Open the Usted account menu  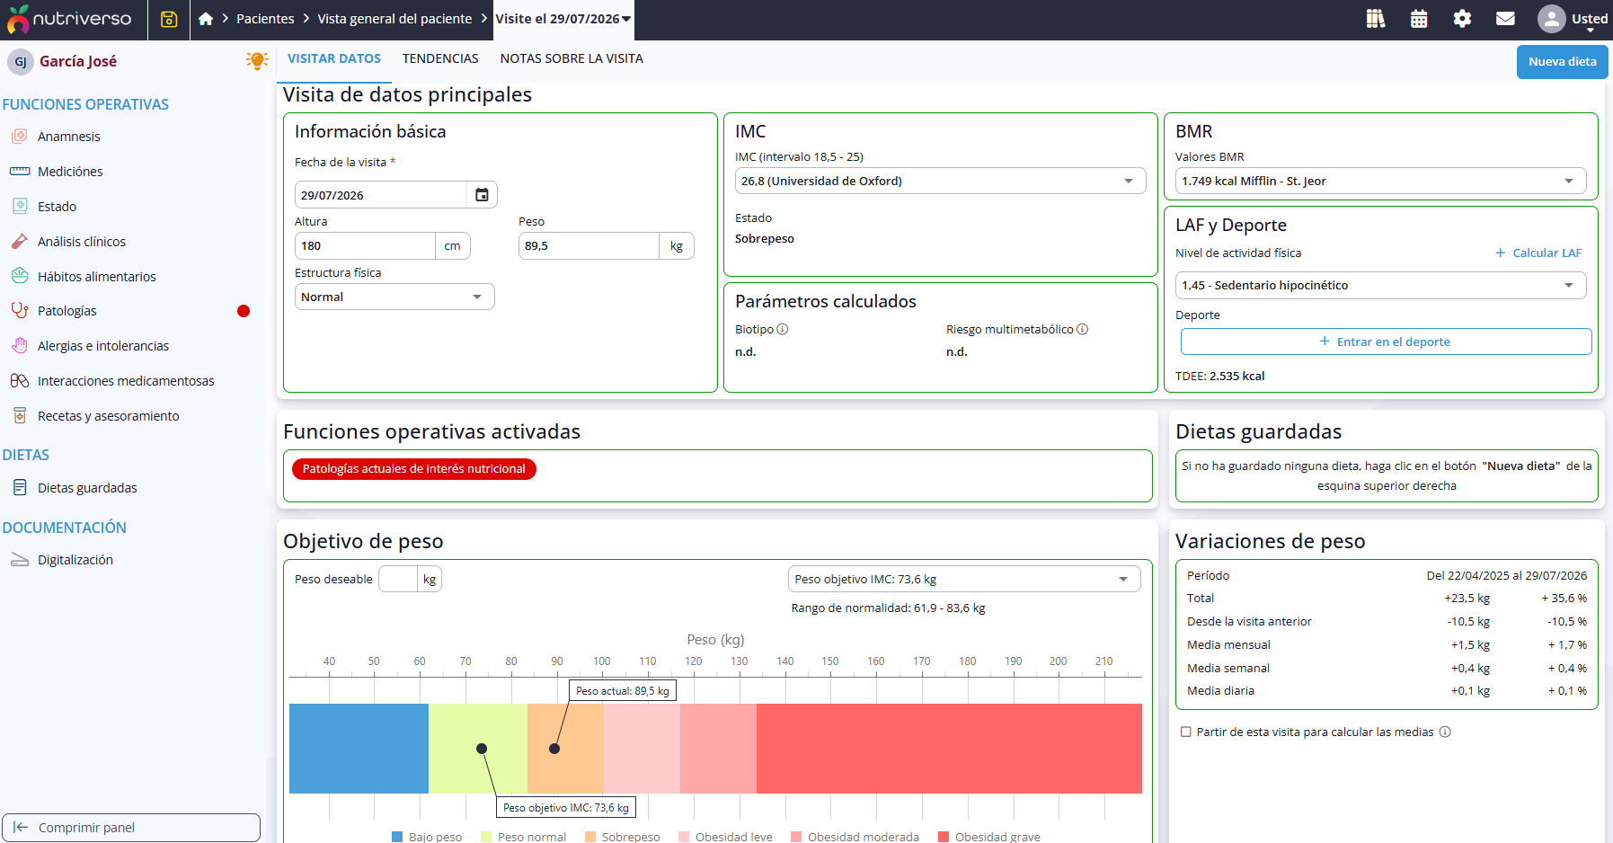pyautogui.click(x=1589, y=20)
